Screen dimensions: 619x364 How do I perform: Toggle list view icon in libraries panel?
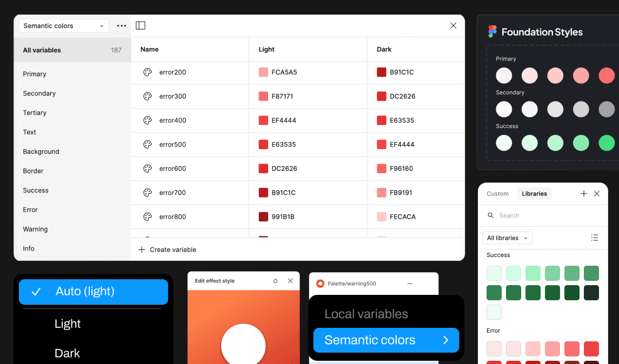click(x=595, y=238)
